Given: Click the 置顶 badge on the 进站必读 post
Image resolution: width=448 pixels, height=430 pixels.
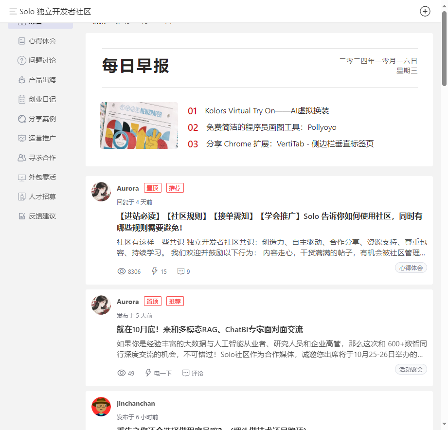Looking at the screenshot, I should 153,188.
